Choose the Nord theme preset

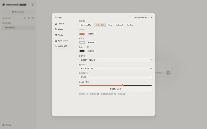(x=110, y=25)
